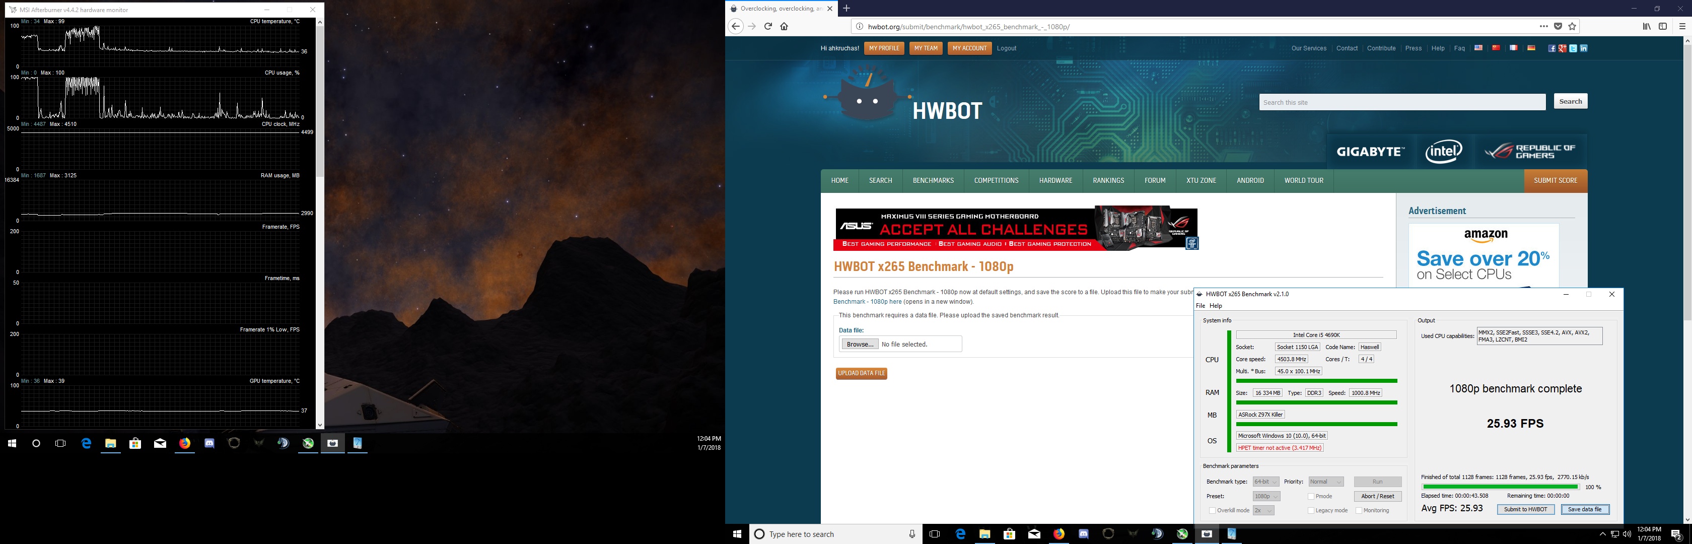
Task: Open Priority Normal dropdown
Action: [1326, 482]
